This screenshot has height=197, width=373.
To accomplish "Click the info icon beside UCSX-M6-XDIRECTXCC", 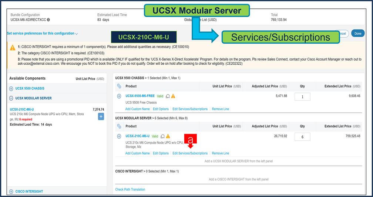I will pyautogui.click(x=48, y=20).
